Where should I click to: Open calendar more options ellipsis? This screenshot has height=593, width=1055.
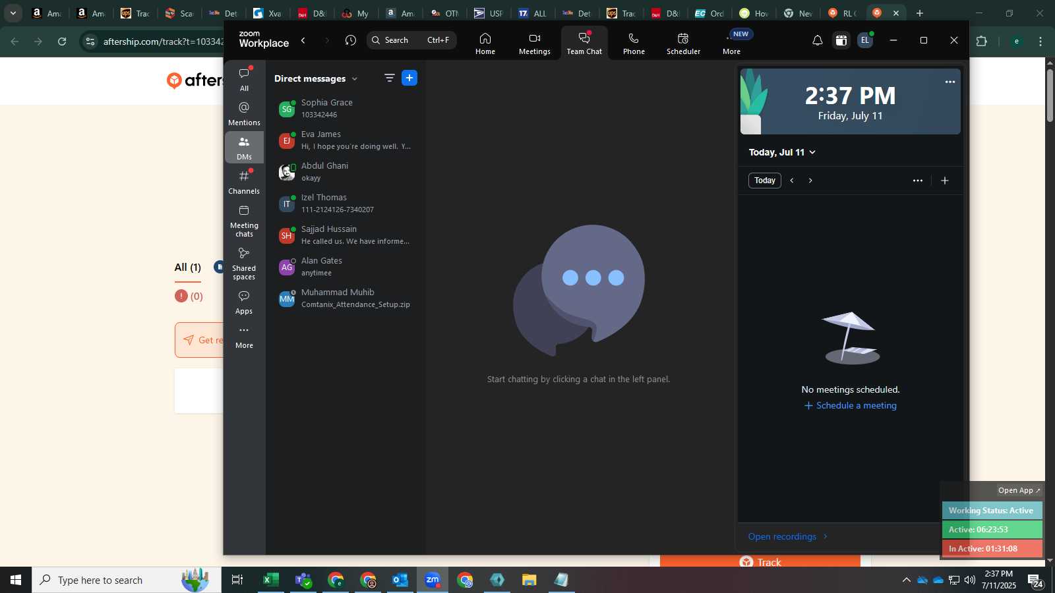point(917,181)
